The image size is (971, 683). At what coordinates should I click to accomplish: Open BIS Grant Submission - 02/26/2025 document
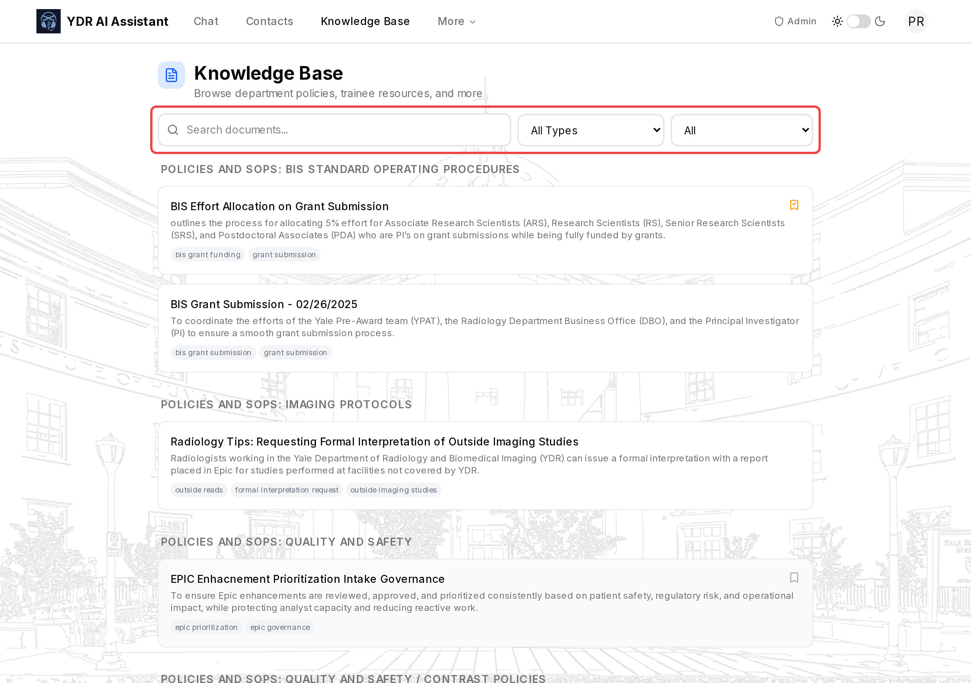[x=264, y=304]
